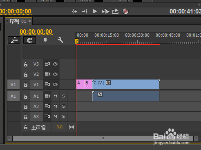201x150 pixels.
Task: Toggle lock on 主声道 master track
Action: tap(26, 127)
